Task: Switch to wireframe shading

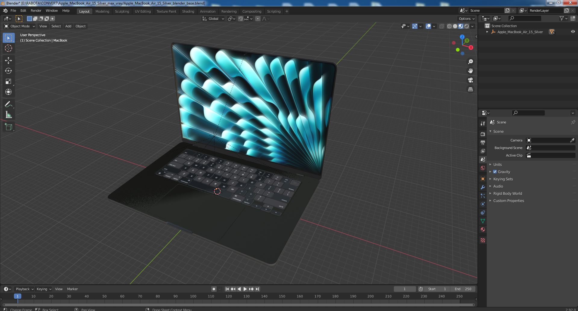Action: point(449,26)
